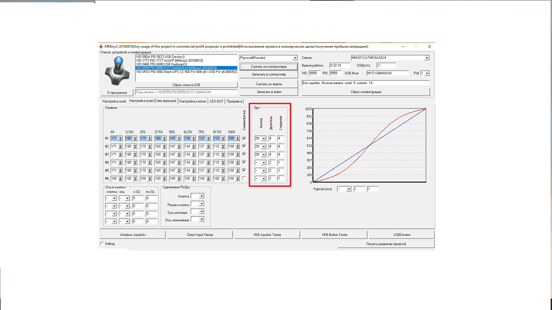Toggle symmetric checkbox for curve #2
Image resolution: width=552 pixels, height=310 pixels.
pos(244,146)
